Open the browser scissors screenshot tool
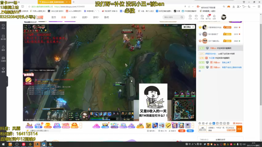Screen dimensions: 262x147 (238, 7)
